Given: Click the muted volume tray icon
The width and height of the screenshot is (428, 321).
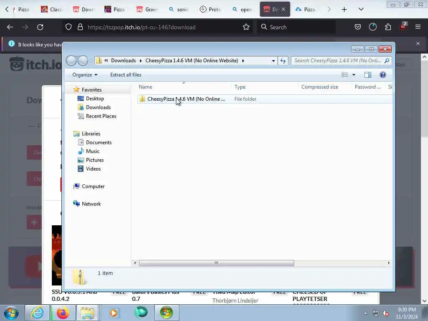Looking at the screenshot, I should click(386, 313).
